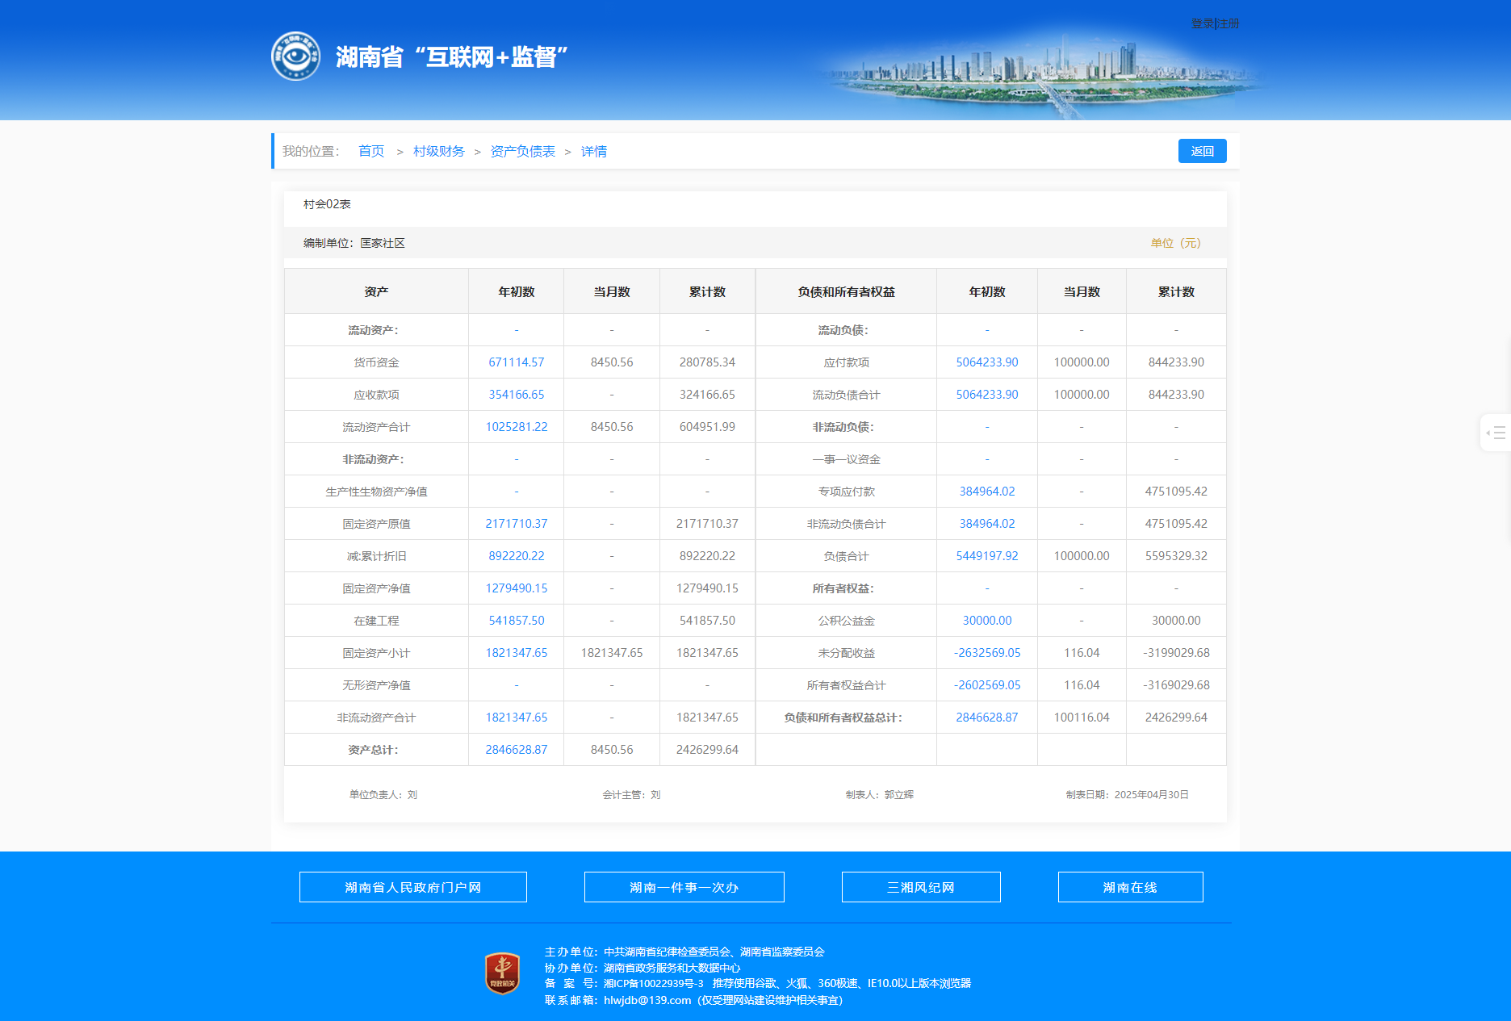The height and width of the screenshot is (1021, 1511).
Task: Click 编制单位: 匡家社区 label
Action: [354, 243]
